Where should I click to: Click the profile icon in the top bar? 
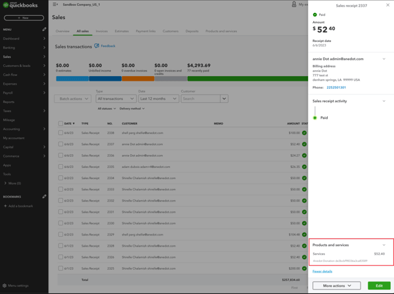294,5
